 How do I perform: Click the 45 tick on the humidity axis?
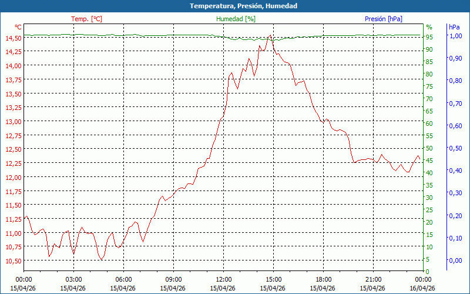click(429, 161)
